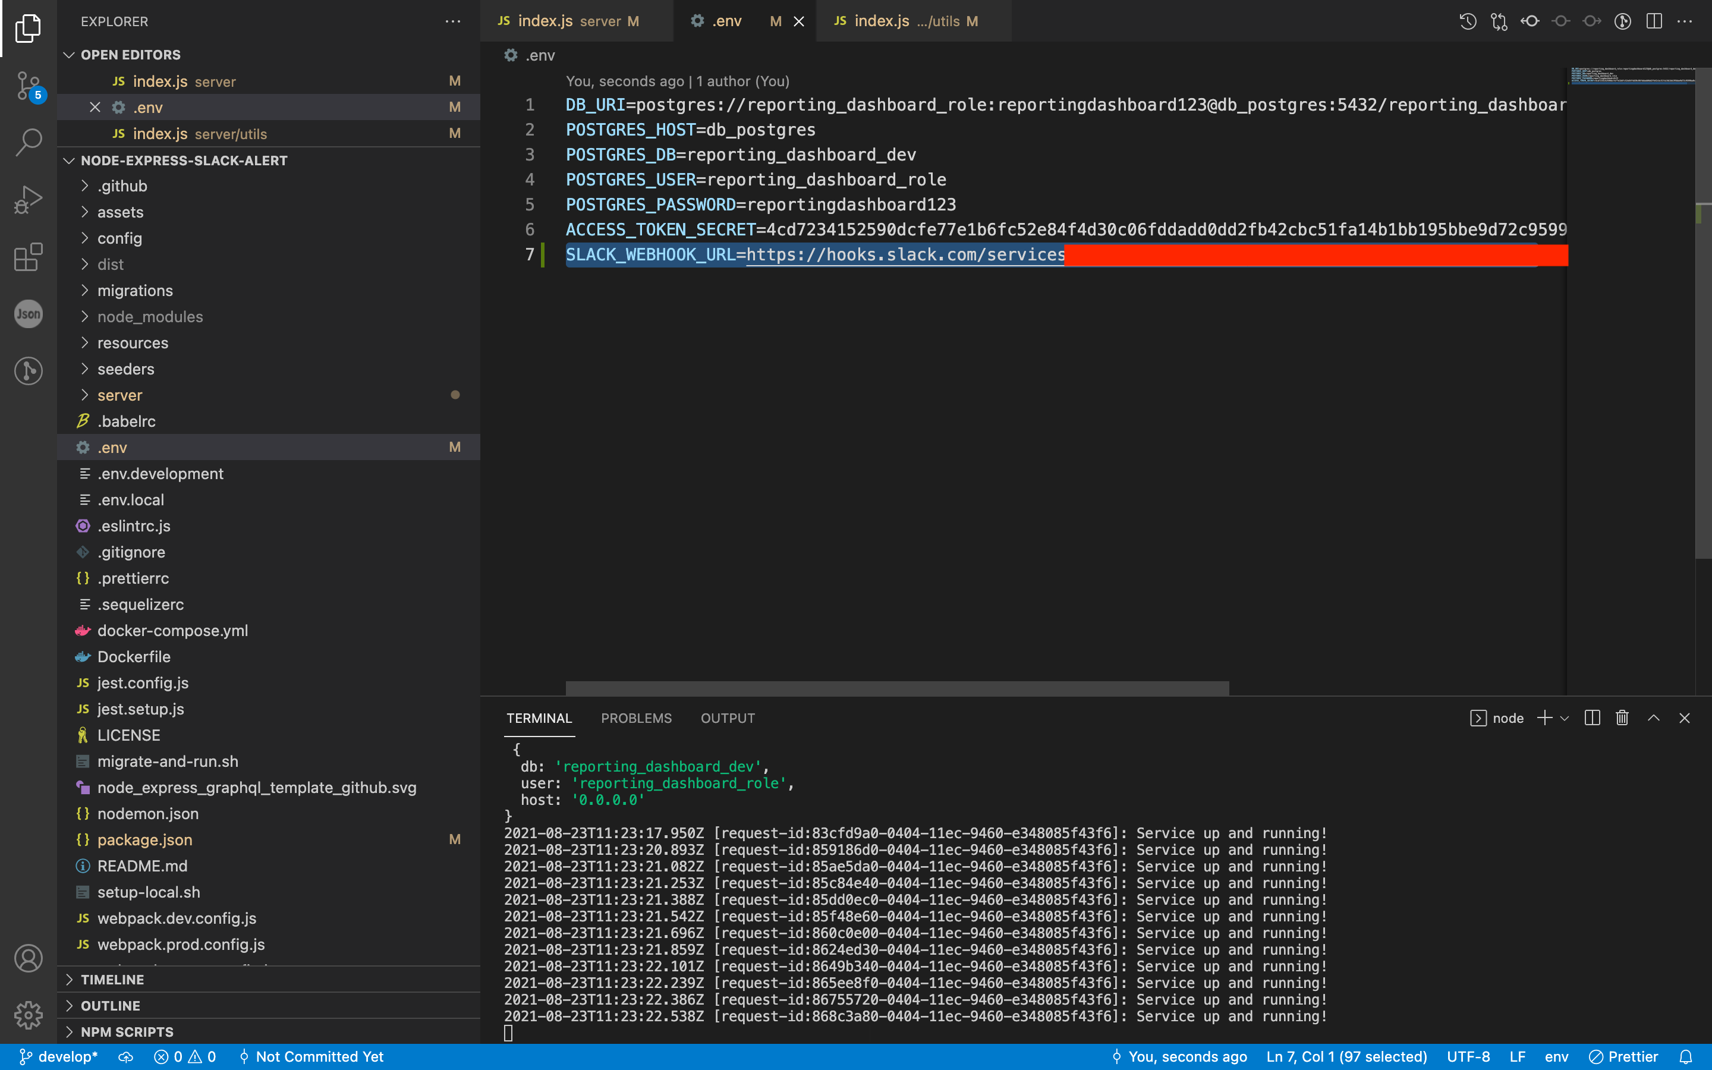Close .env in Open Editors list
Screen dimensions: 1712x1070
coord(95,107)
